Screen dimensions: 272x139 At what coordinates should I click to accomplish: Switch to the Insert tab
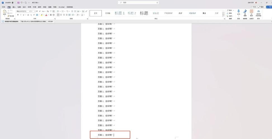[14, 7]
